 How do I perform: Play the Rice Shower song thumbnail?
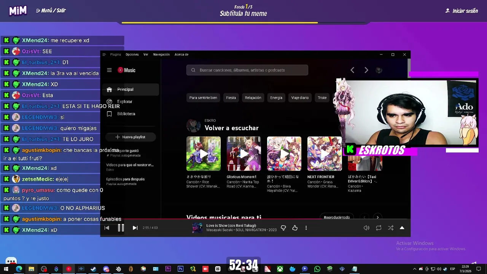204,154
